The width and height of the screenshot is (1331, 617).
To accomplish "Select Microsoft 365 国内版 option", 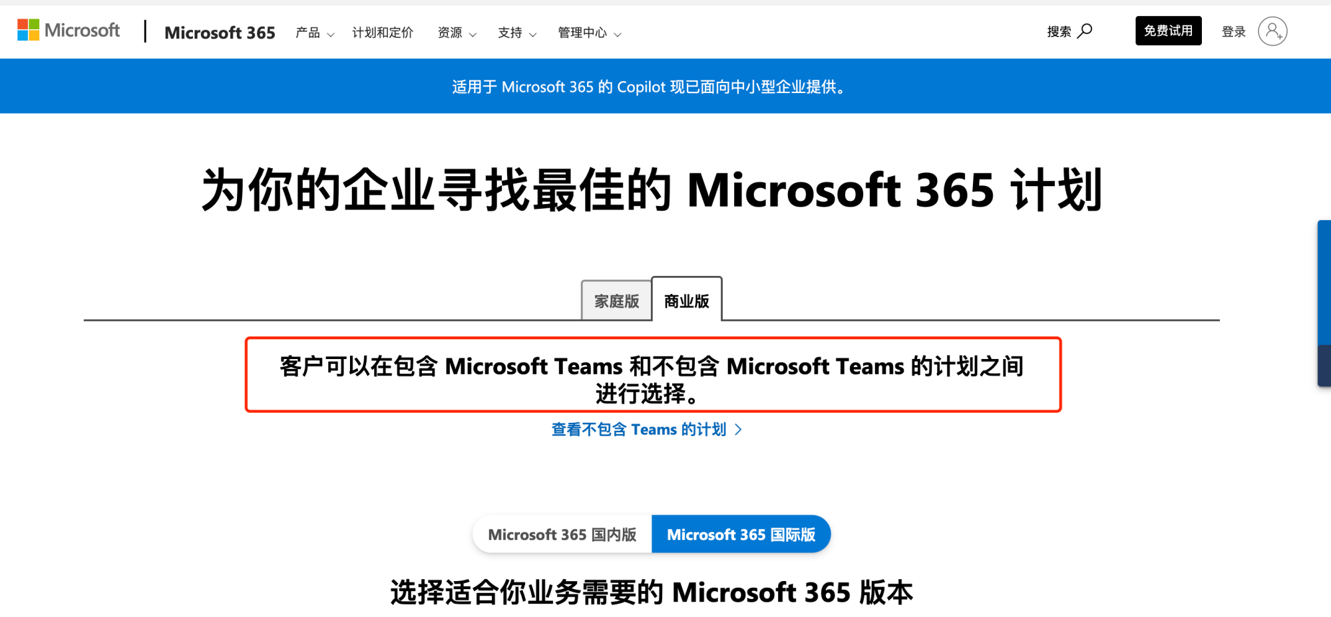I will pos(562,535).
